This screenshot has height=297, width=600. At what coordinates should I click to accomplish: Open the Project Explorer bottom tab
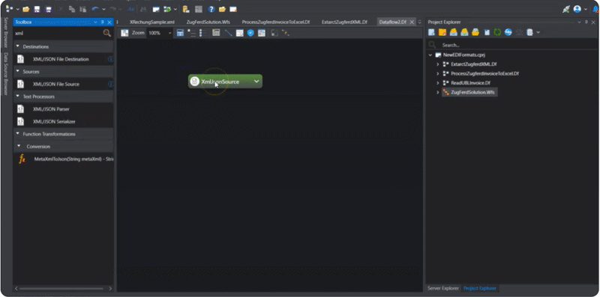[480, 288]
